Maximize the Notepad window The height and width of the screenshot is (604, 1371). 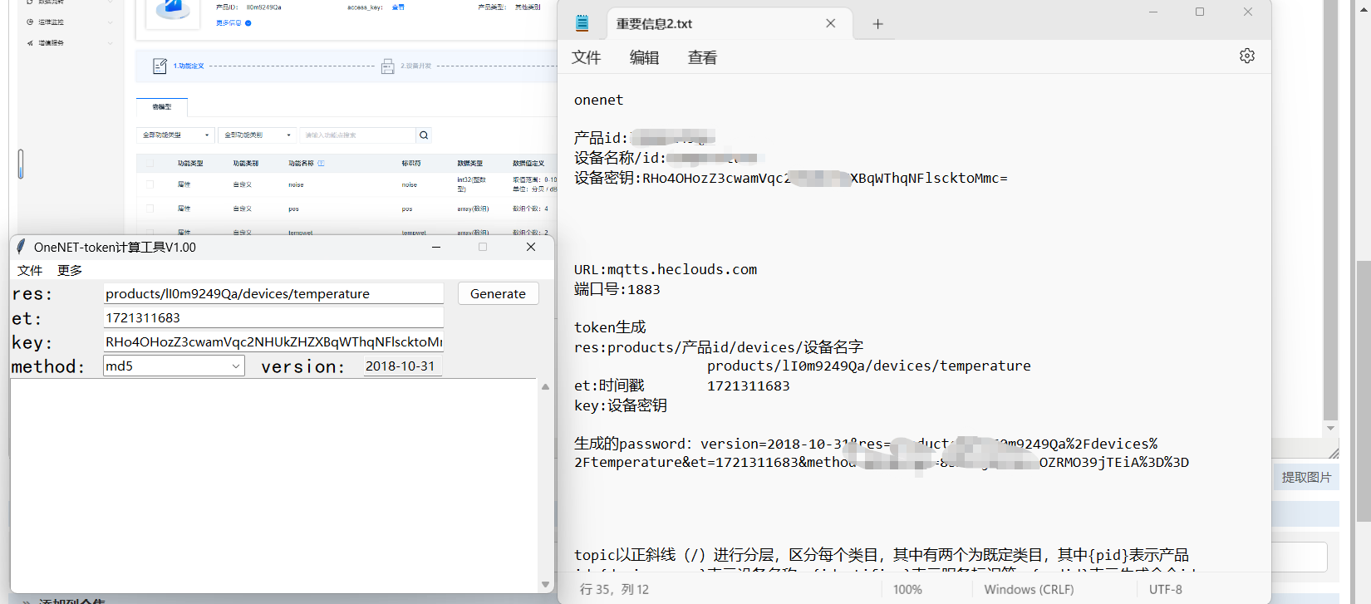1200,12
